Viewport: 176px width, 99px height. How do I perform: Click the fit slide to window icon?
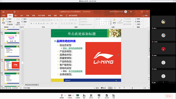(x=149, y=88)
